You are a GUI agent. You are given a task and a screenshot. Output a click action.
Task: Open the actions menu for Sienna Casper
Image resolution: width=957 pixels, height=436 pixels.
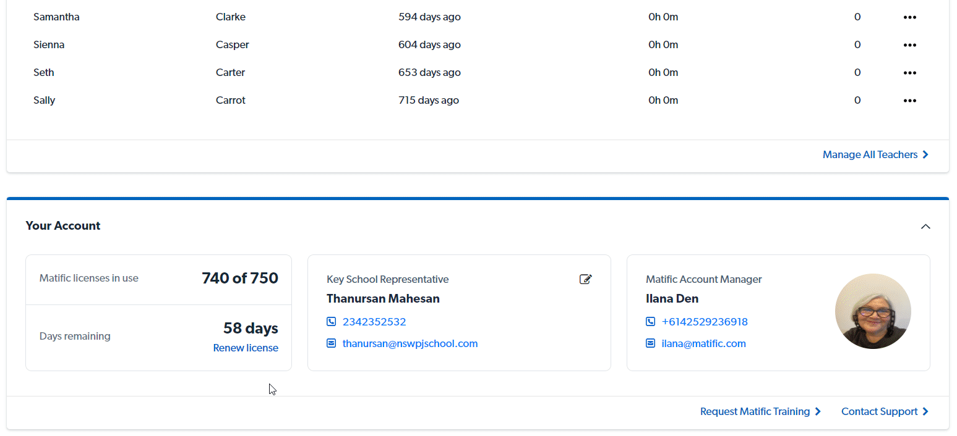pos(909,44)
